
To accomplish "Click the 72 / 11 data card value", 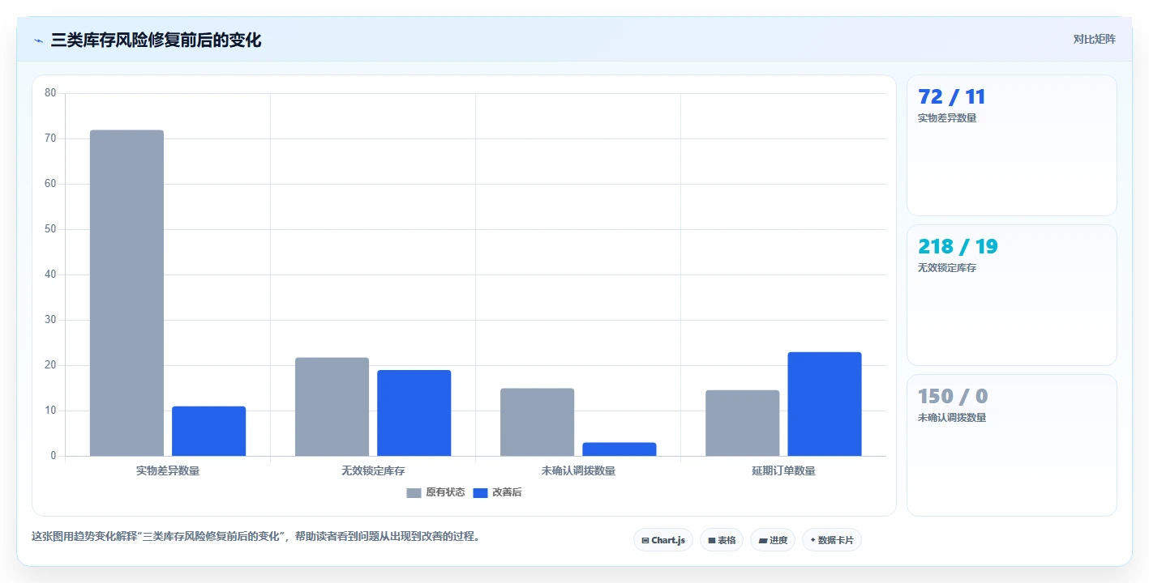I will tap(951, 97).
